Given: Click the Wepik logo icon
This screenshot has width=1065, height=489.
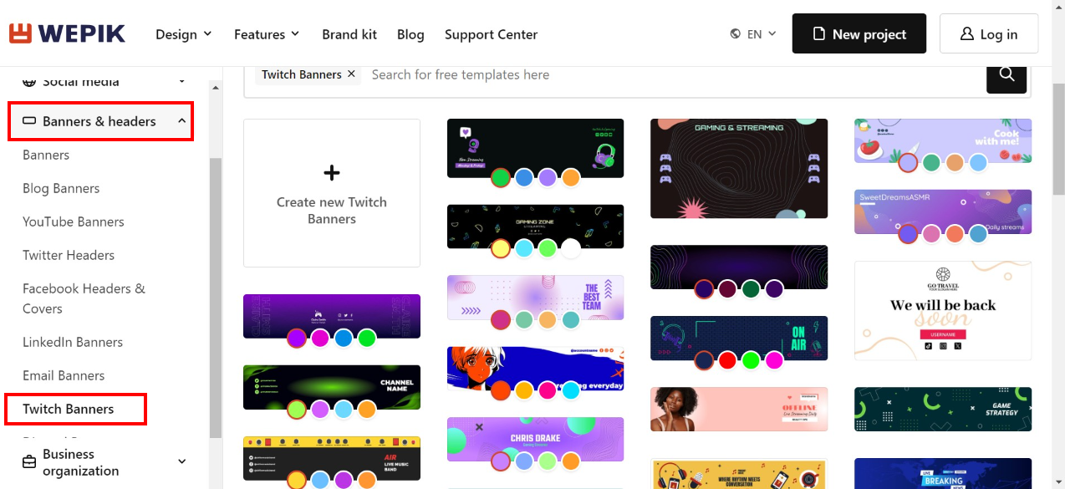Looking at the screenshot, I should click(x=20, y=33).
